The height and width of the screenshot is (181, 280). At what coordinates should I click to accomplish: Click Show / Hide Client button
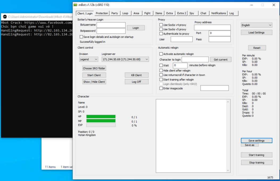tap(94, 82)
